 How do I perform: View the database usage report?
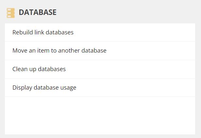point(100,88)
